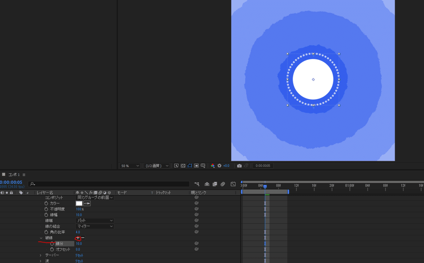Click the reset exposure icon

point(219,166)
